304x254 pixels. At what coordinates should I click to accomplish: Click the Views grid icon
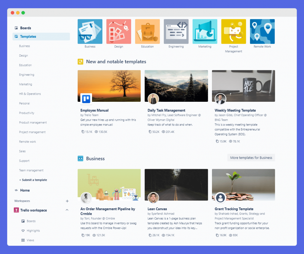pos(23,240)
